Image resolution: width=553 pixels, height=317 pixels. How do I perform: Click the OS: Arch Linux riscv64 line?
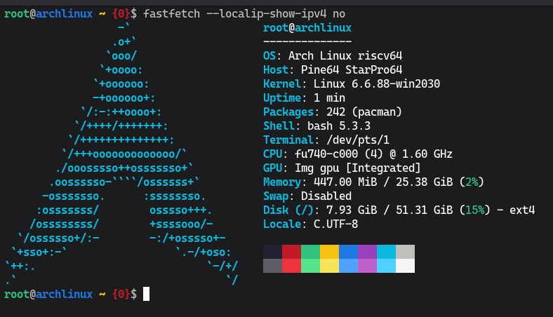(333, 55)
